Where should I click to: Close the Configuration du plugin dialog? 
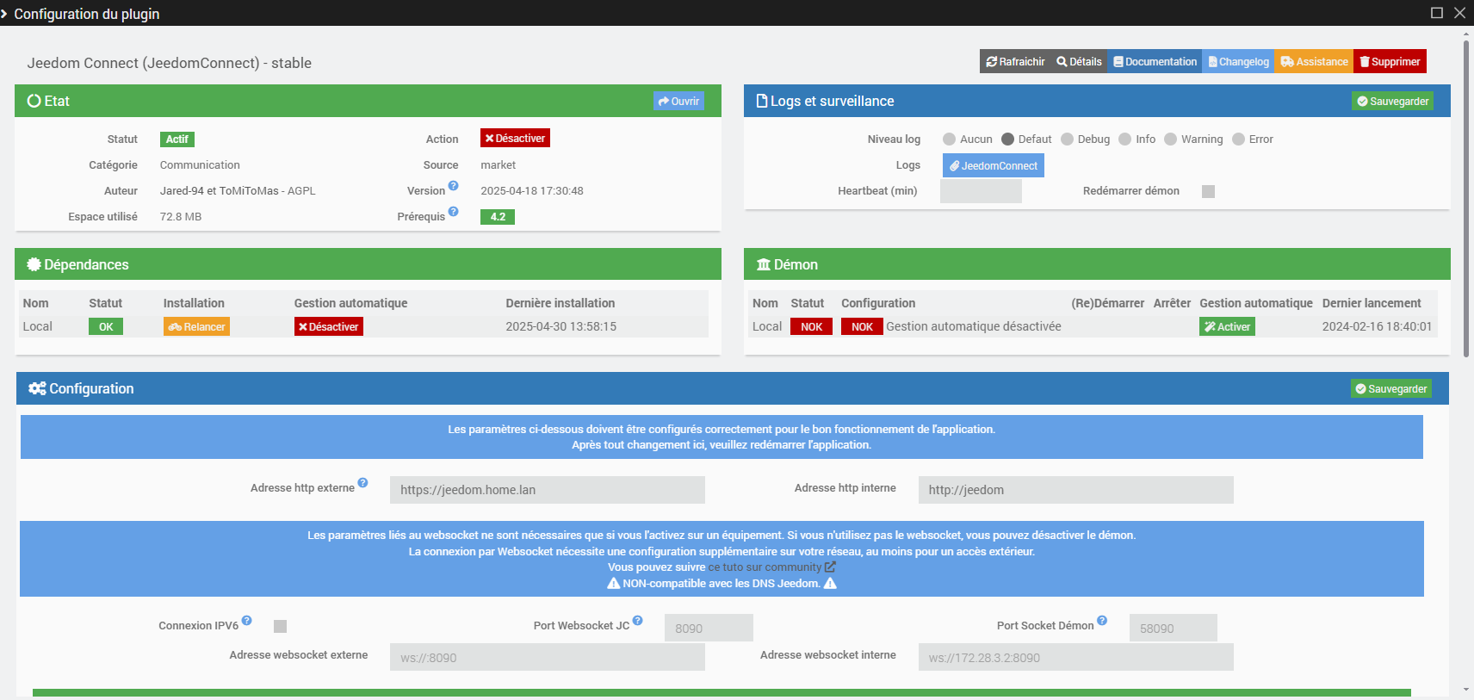pos(1459,13)
